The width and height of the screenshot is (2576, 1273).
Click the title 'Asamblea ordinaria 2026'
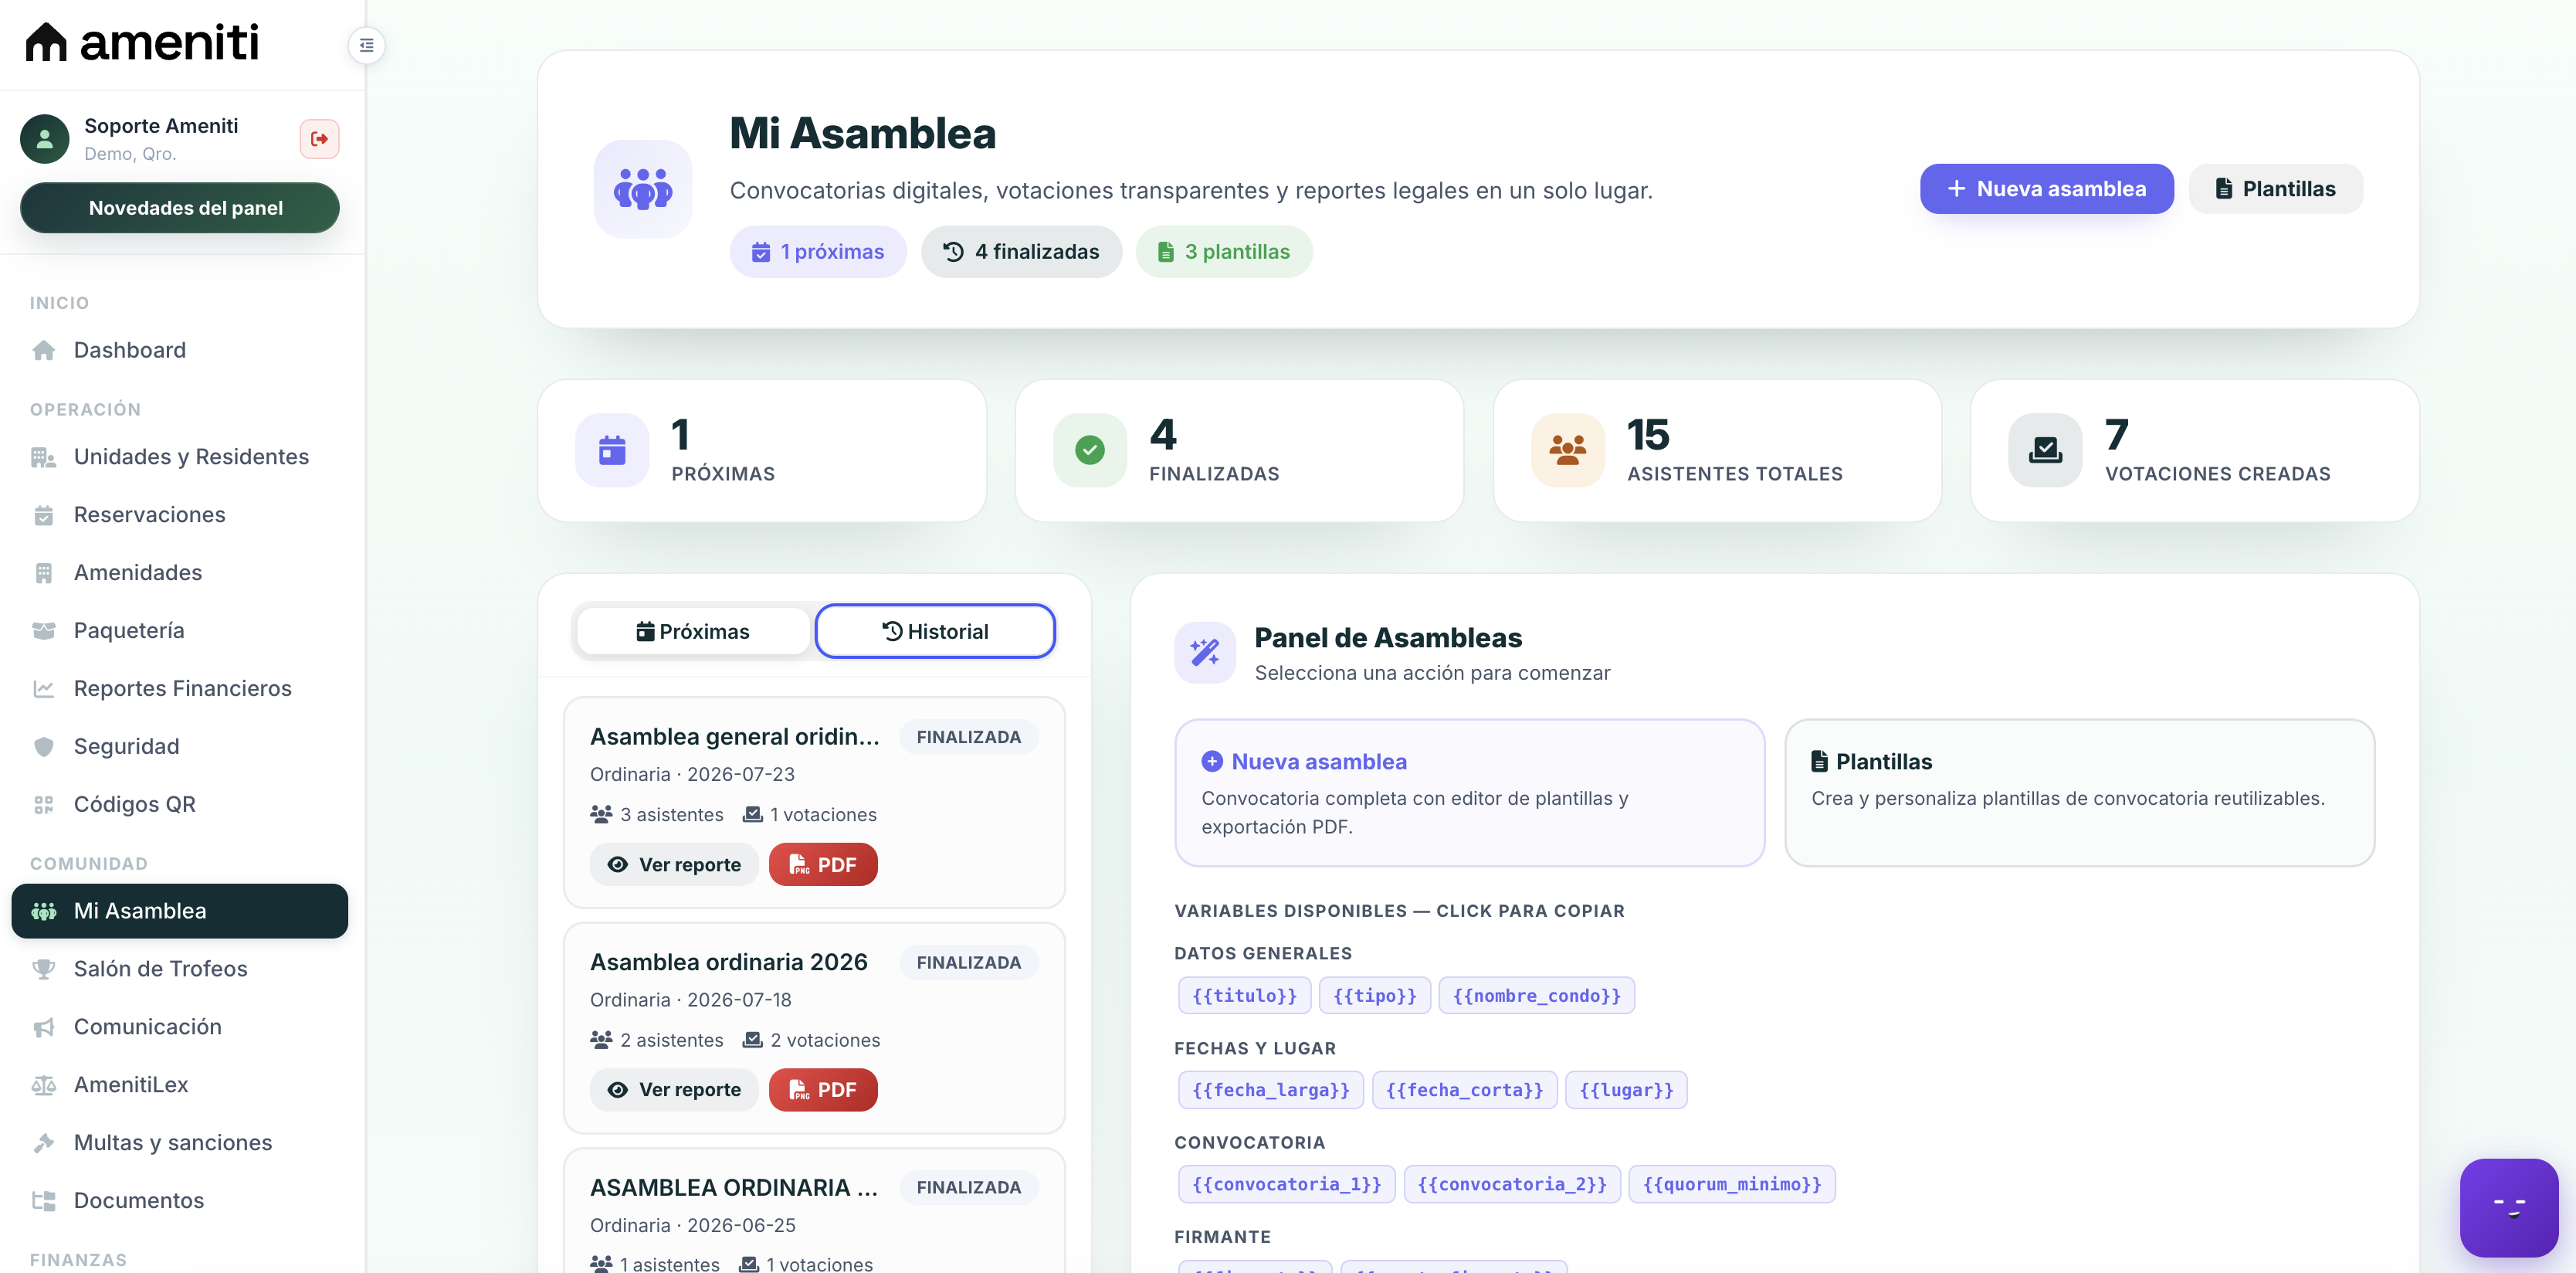tap(729, 962)
